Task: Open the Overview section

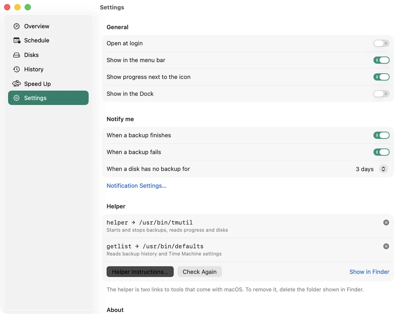Action: pos(48,26)
